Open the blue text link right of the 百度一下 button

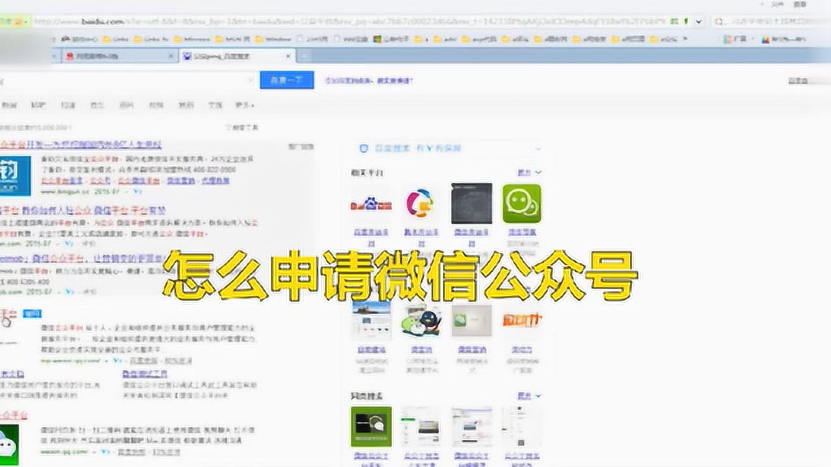369,81
